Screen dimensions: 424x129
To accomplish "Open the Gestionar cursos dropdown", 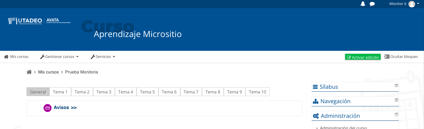I will click(59, 57).
